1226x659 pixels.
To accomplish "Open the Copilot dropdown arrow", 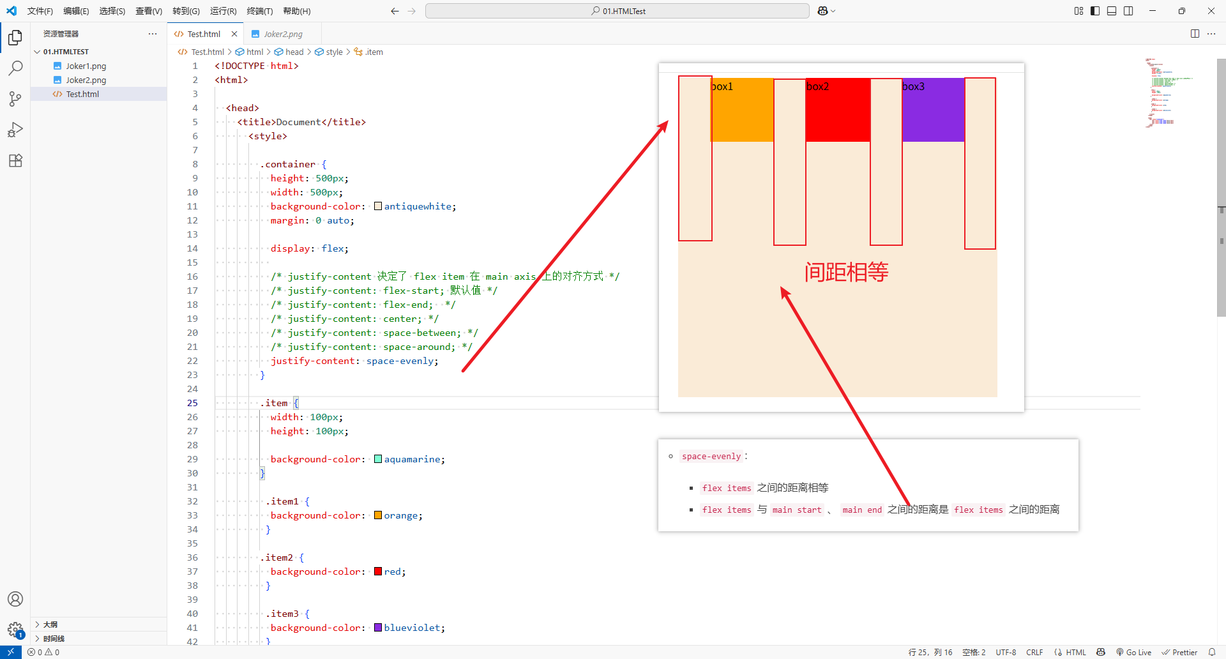I will pos(833,11).
